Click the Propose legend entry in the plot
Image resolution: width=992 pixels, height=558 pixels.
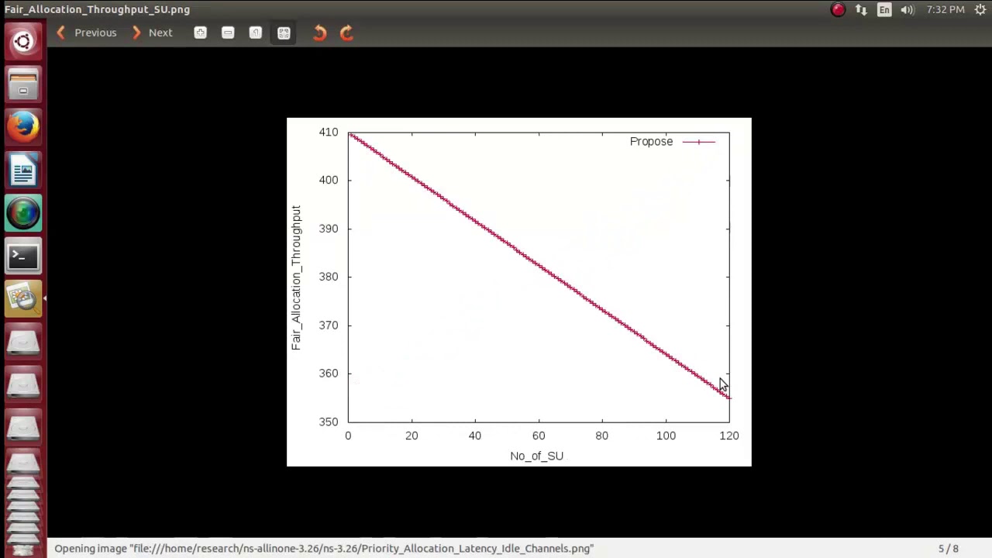coord(672,141)
